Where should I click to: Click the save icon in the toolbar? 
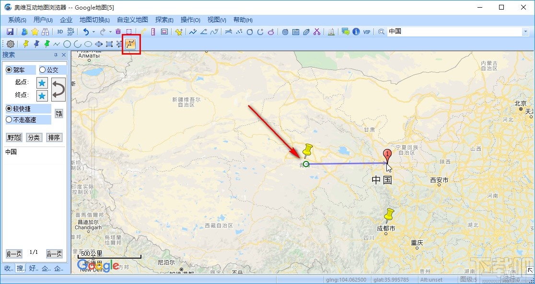[10, 31]
